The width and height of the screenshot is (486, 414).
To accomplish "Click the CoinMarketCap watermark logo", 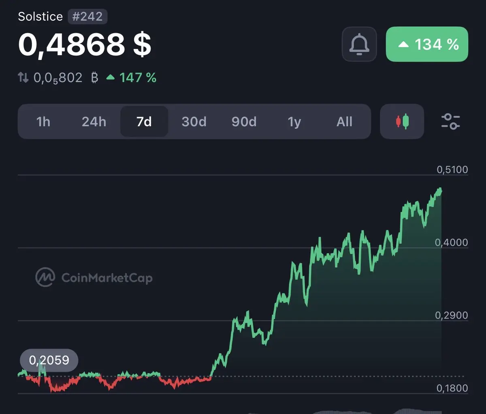I will click(x=45, y=277).
